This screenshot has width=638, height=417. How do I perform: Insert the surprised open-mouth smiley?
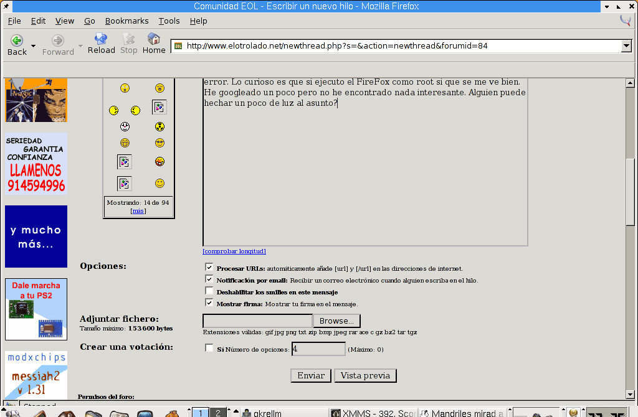(x=125, y=88)
